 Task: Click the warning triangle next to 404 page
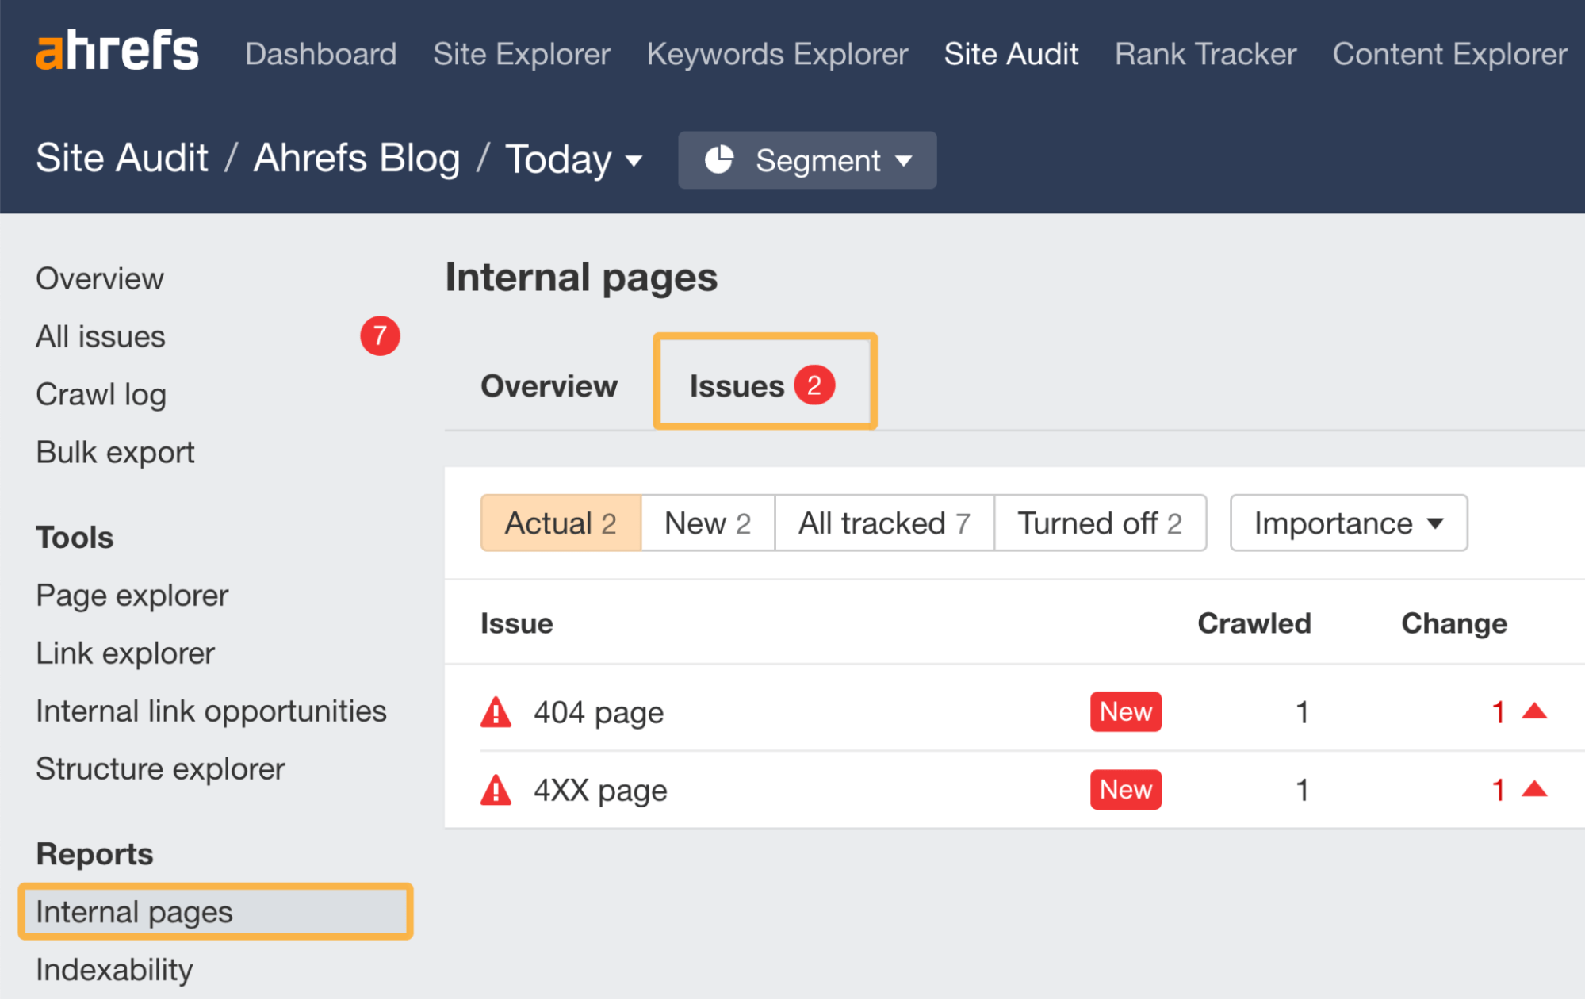tap(496, 711)
